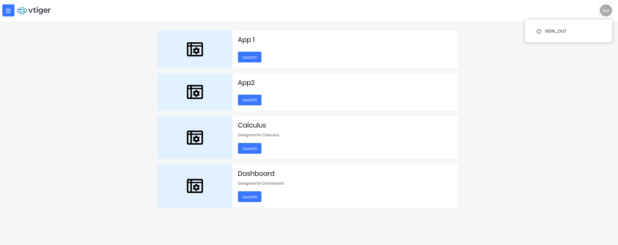
Task: Launch the Calculus app
Action: click(x=249, y=148)
